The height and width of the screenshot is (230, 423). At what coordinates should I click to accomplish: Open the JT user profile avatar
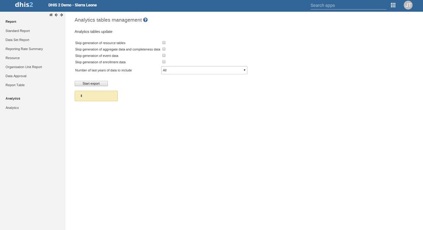tap(408, 5)
